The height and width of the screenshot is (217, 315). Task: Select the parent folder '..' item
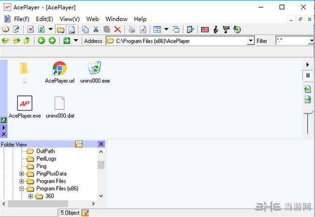click(24, 73)
